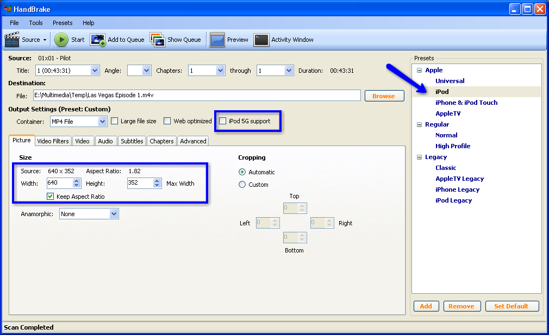Screen dimensions: 549x335
Task: Click the Add to Queue icon
Action: click(98, 40)
